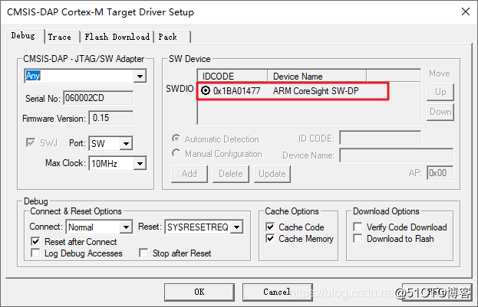This screenshot has width=478, height=307.
Task: Enable Verify Code Download checkbox
Action: click(358, 227)
